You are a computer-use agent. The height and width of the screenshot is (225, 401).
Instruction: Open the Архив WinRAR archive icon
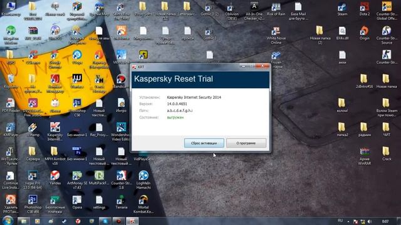[365, 156]
